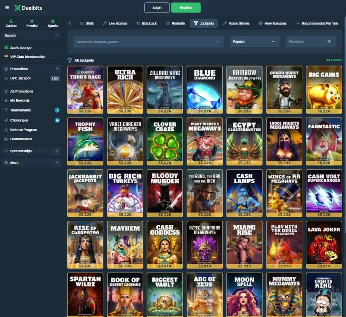Click the green Register button
The width and height of the screenshot is (346, 317).
(x=186, y=7)
